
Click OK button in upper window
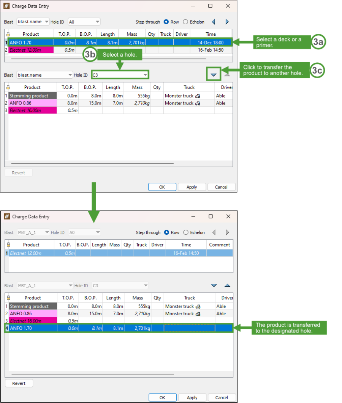(x=162, y=187)
